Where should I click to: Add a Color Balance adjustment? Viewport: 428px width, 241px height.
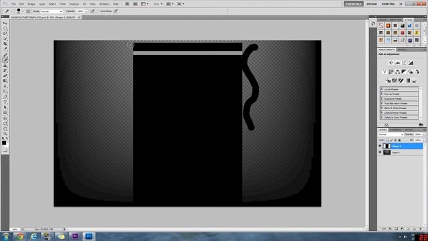tap(398, 72)
